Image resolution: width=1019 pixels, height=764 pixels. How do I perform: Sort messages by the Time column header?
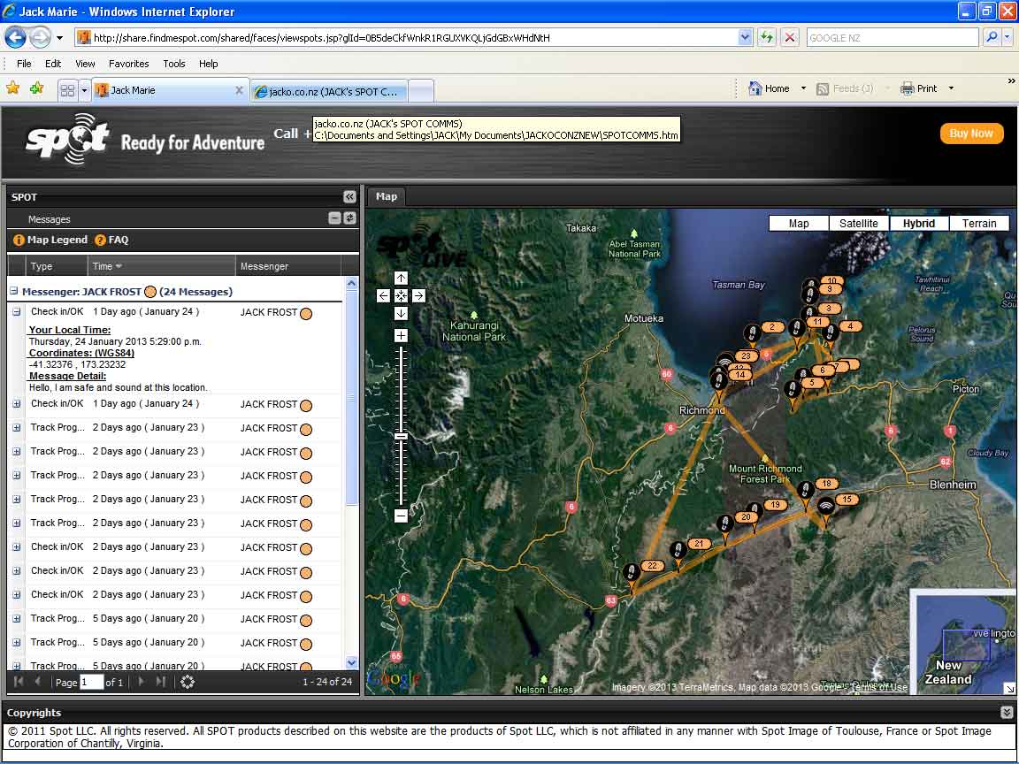tap(161, 266)
